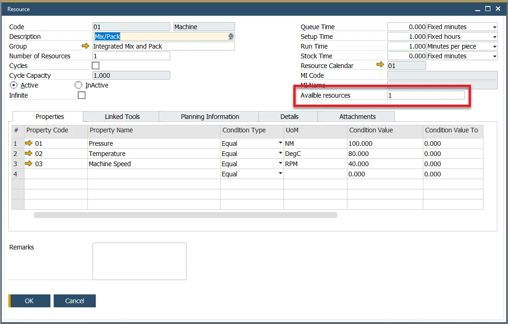Click UoM cell RPM

315,164
